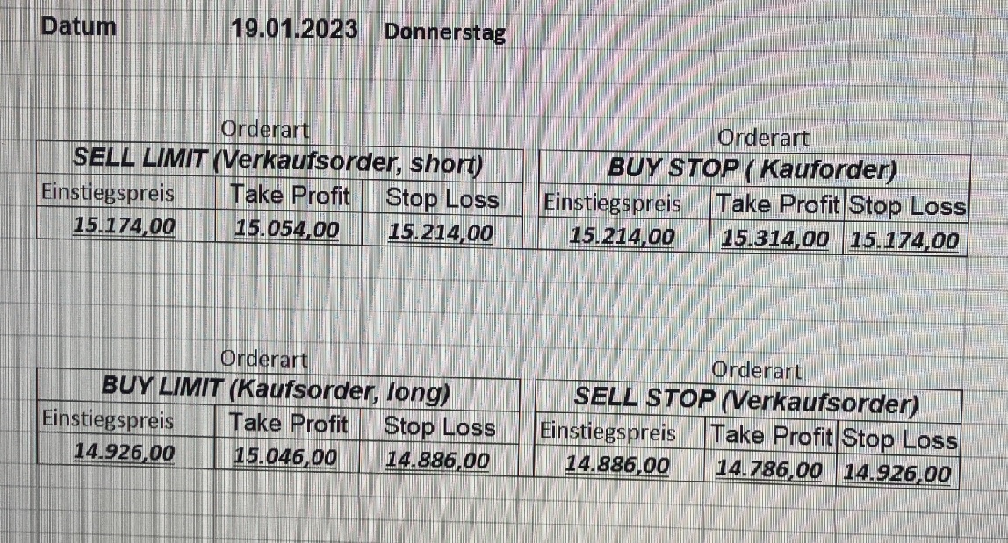1008x543 pixels.
Task: Select BUY LIMIT entry price 14.926,00
Action: (x=123, y=453)
